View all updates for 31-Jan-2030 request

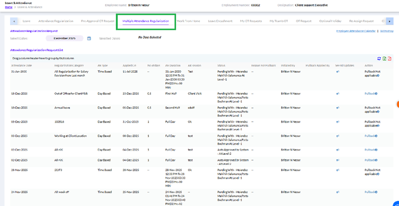click(x=338, y=71)
